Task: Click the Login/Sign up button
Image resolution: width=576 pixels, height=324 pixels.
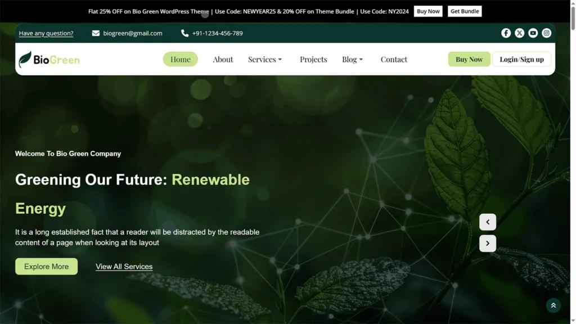Action: click(x=521, y=59)
